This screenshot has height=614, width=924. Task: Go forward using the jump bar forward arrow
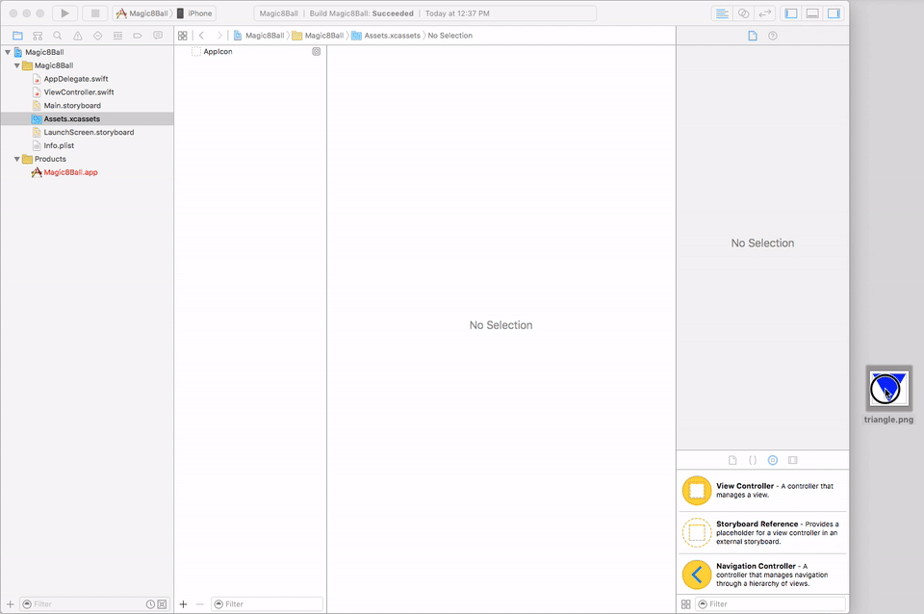[219, 36]
